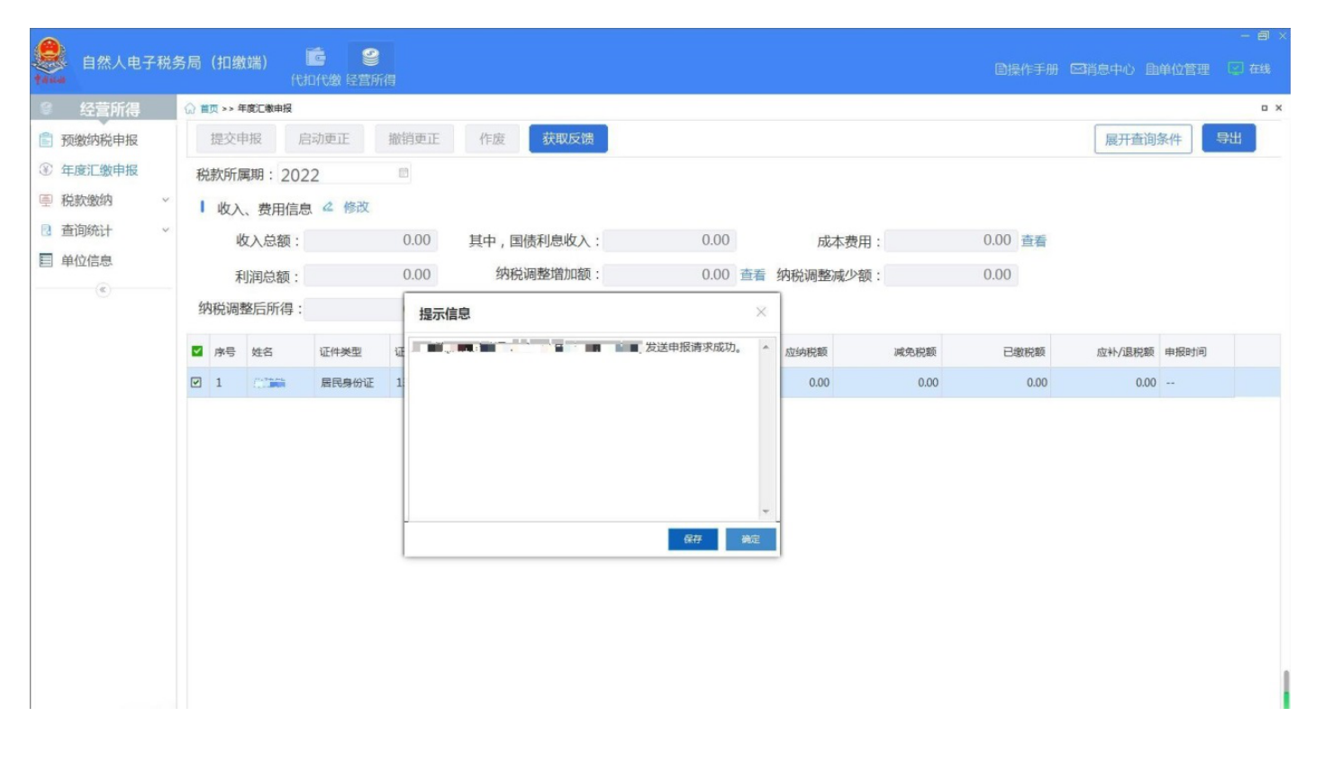1342x780 pixels.
Task: Click the pencil icon beside 修改
Action: (x=328, y=207)
